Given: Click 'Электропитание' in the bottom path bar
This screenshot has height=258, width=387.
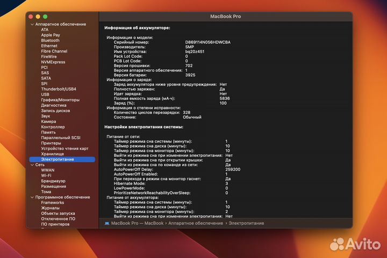Looking at the screenshot, I should point(246,223).
